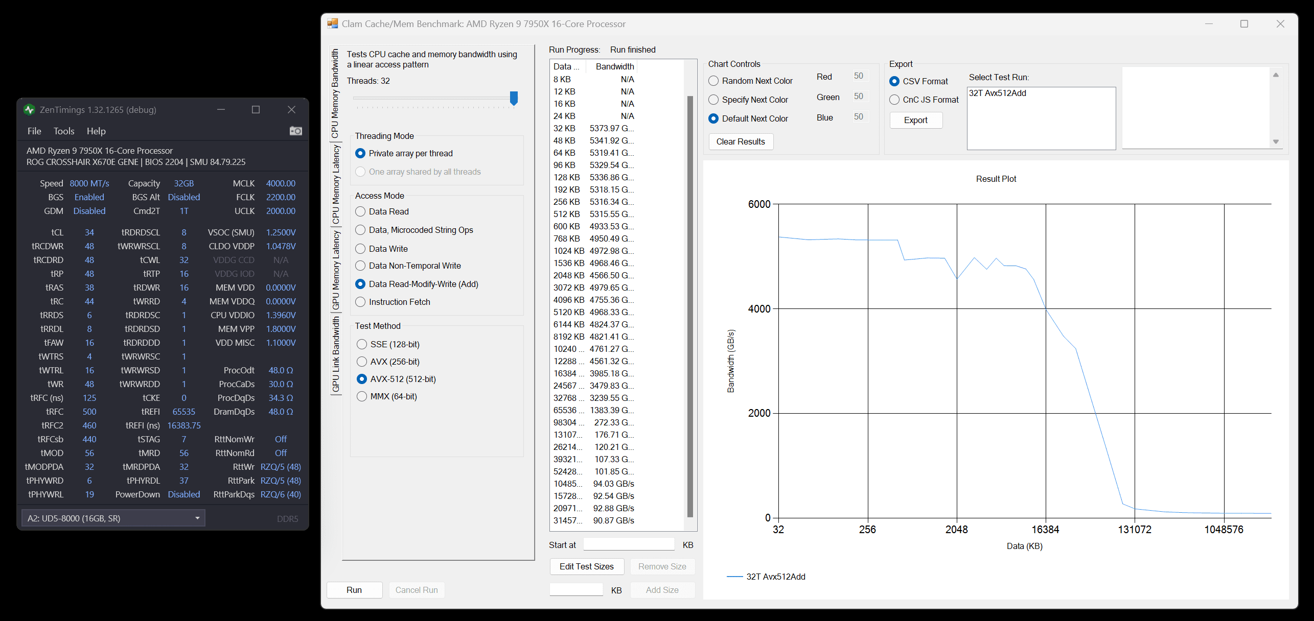
Task: Click the ZenTimings screenshot camera icon
Action: point(295,131)
